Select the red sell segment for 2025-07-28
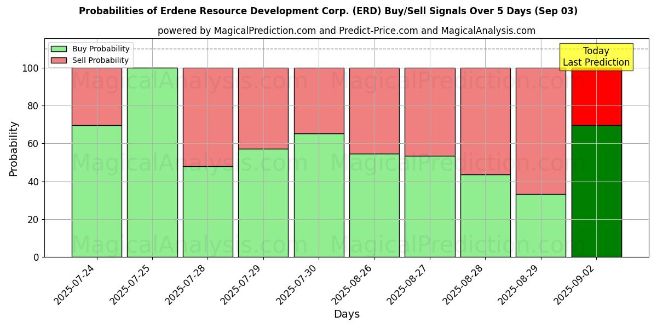657x328 pixels. pyautogui.click(x=208, y=117)
